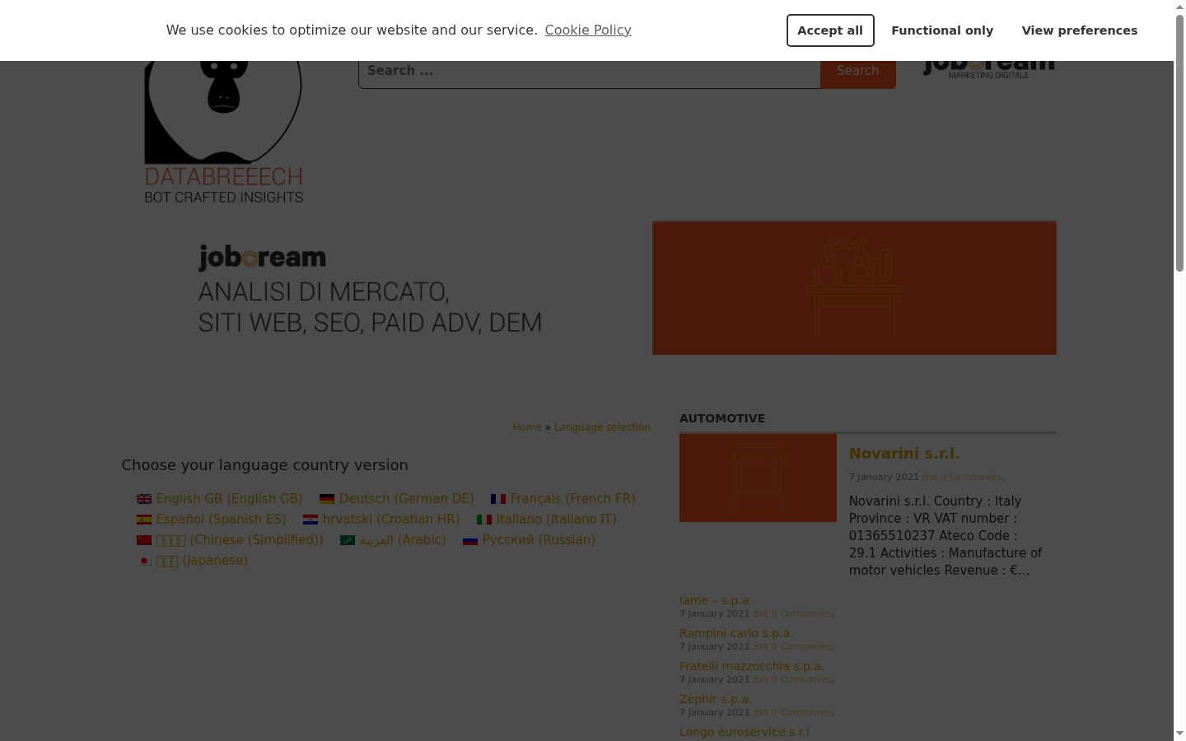Click the orange laboratory banner image
Image resolution: width=1186 pixels, height=741 pixels.
pos(854,288)
